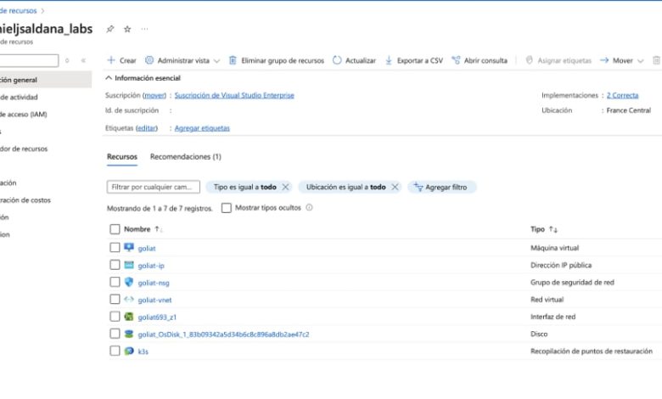Click the Asignar etiquetas tag icon
The image size is (662, 399).
pyautogui.click(x=529, y=60)
